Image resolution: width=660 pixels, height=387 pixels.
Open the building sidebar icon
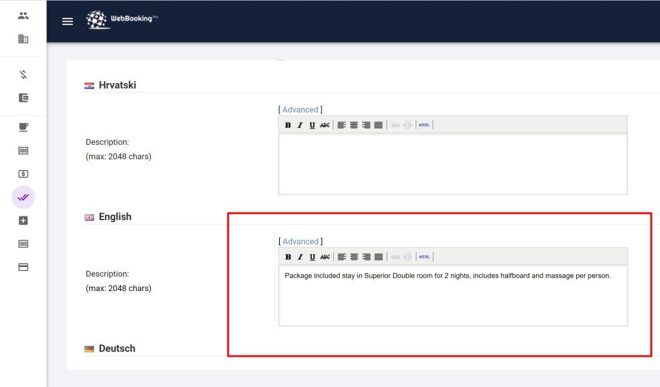(x=23, y=39)
